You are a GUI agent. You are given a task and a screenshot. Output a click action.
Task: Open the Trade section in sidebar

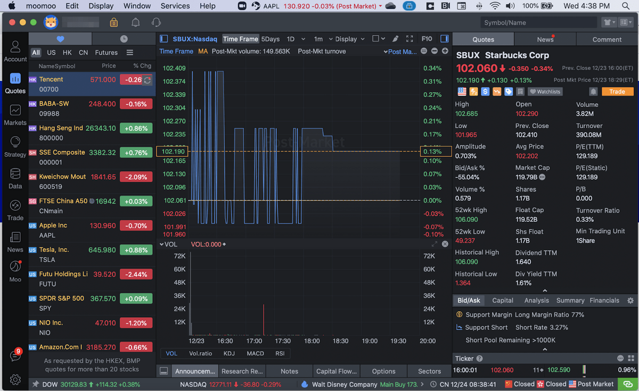(15, 210)
